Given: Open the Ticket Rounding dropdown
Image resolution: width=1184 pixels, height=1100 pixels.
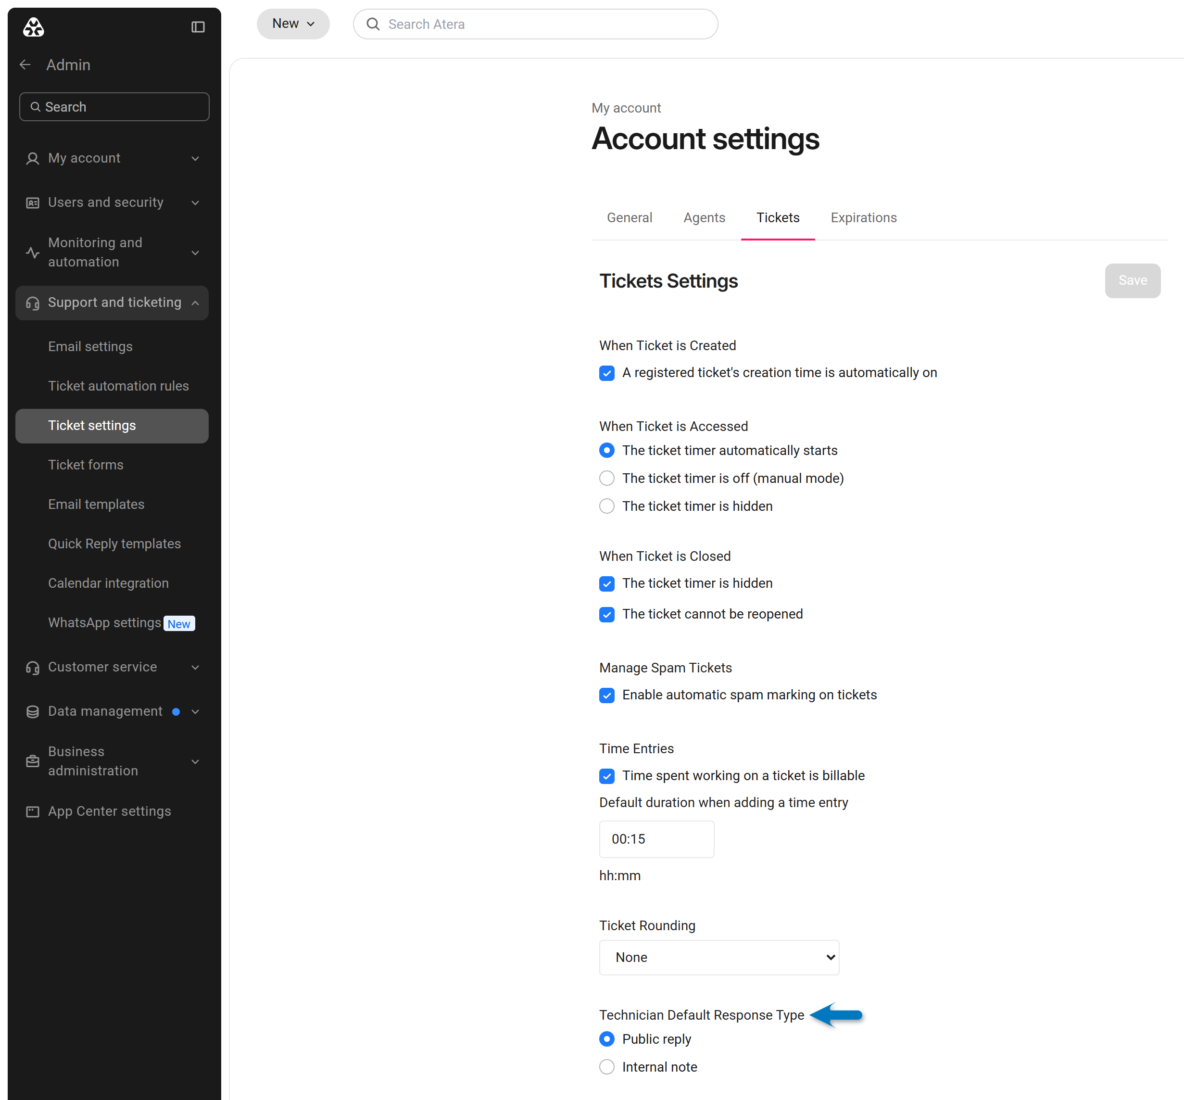Looking at the screenshot, I should click(718, 957).
